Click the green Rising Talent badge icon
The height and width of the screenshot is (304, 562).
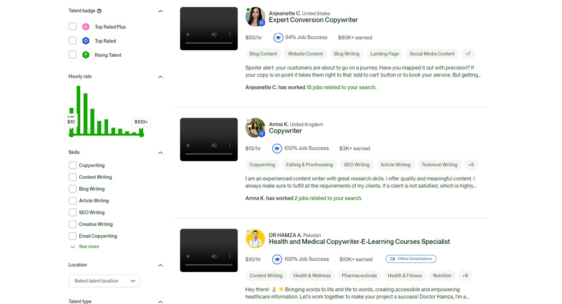click(86, 55)
